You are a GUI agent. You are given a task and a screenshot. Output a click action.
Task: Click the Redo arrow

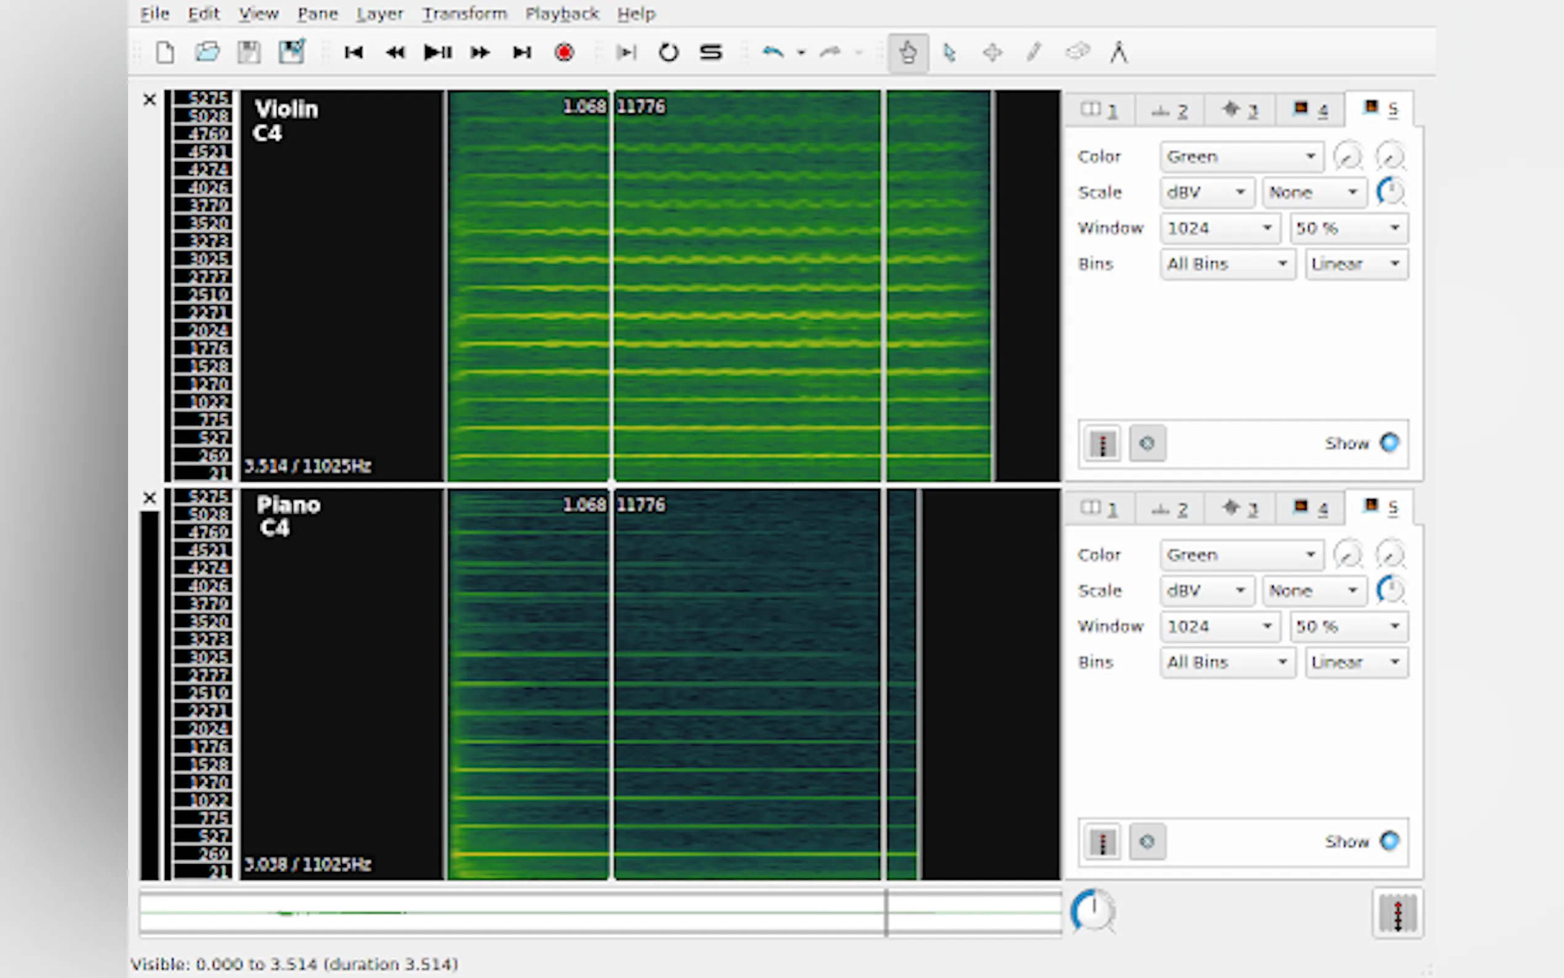[x=830, y=52]
